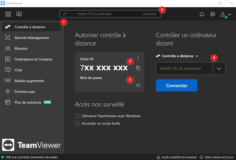Select Ordinateurs et Contacts in sidebar

click(33, 59)
